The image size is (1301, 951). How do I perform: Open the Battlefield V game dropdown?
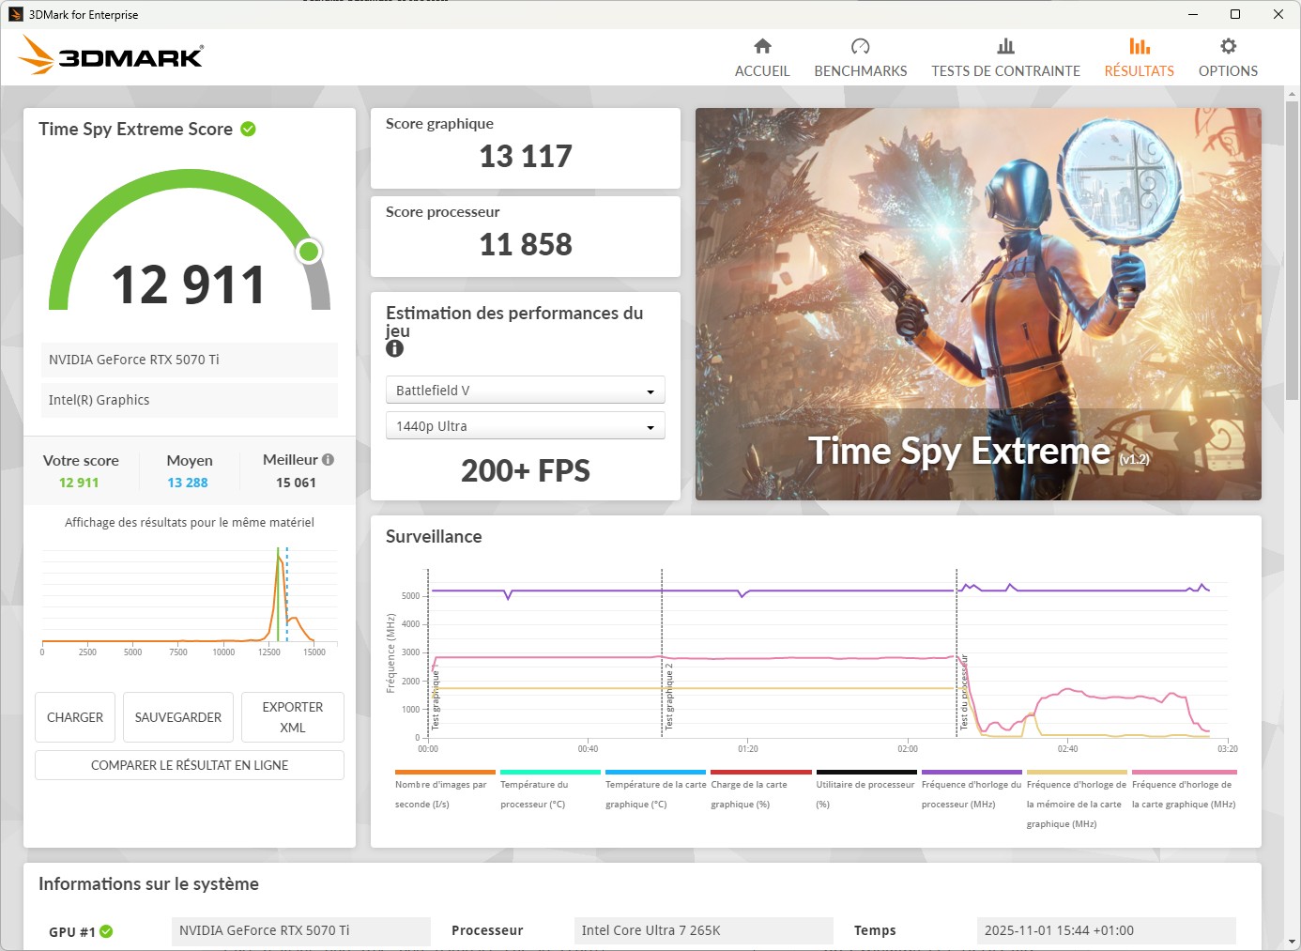pos(525,390)
